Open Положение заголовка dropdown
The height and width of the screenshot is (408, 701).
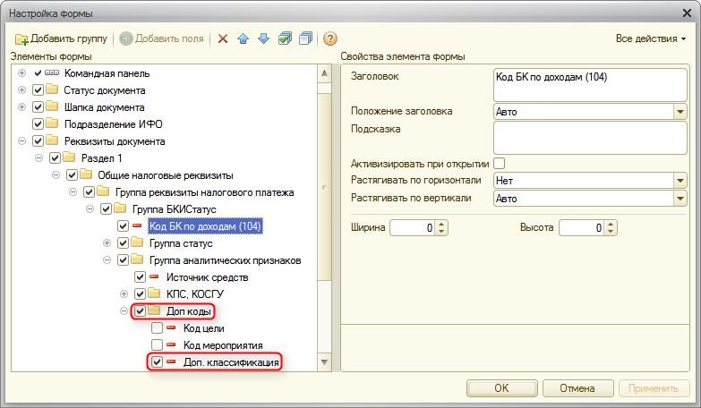coord(680,112)
